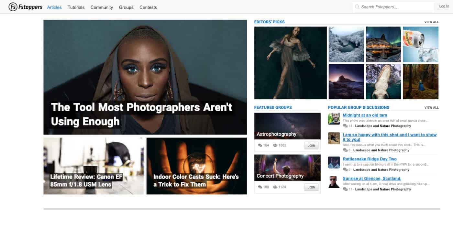Viewport: 453px width, 240px height.
Task: Click the Log In link
Action: (x=444, y=6)
